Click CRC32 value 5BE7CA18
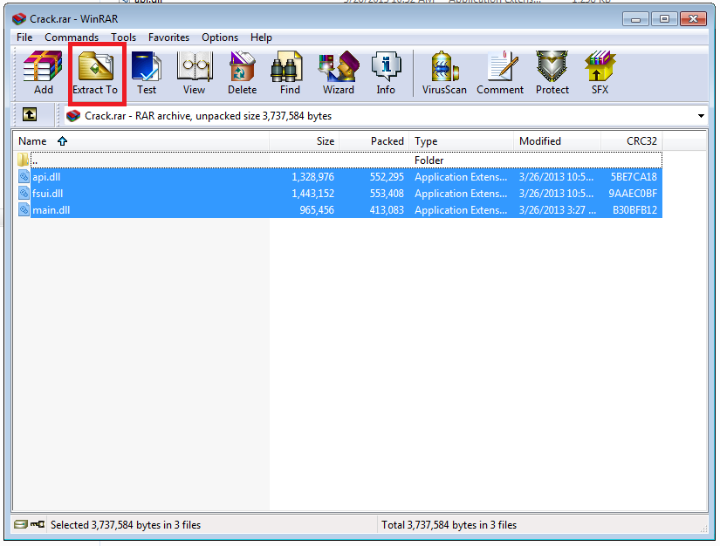Image resolution: width=720 pixels, height=546 pixels. 634,177
